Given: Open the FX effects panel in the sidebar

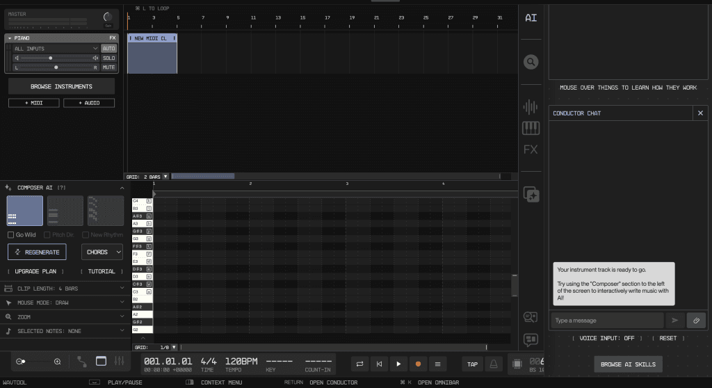Looking at the screenshot, I should 531,149.
